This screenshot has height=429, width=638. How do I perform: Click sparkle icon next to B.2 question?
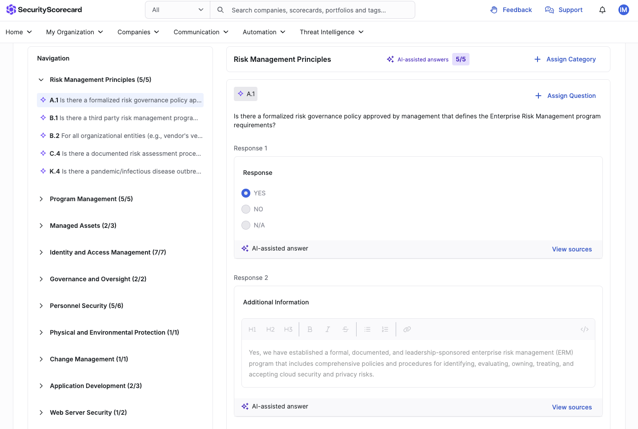coord(43,135)
